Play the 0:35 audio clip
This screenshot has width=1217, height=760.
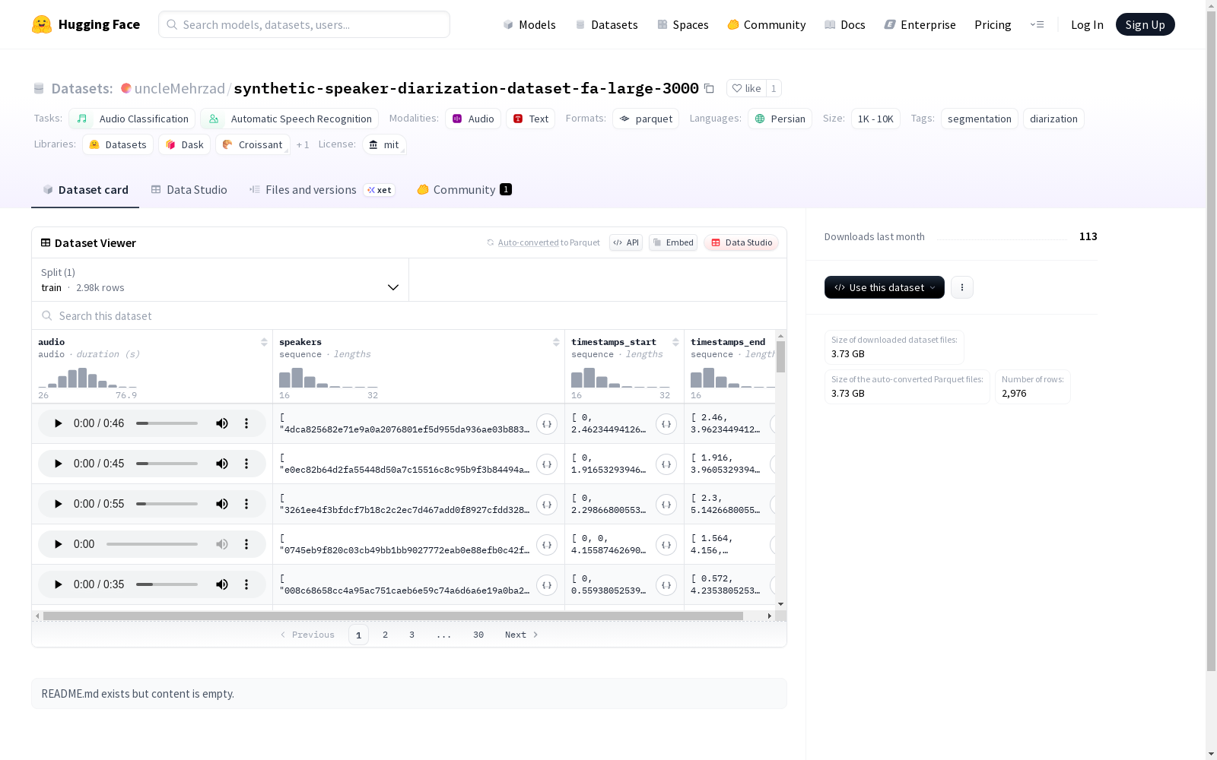[x=58, y=584]
